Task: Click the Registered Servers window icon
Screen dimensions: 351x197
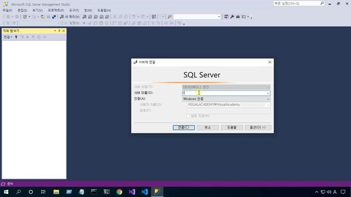Action: 227,17
